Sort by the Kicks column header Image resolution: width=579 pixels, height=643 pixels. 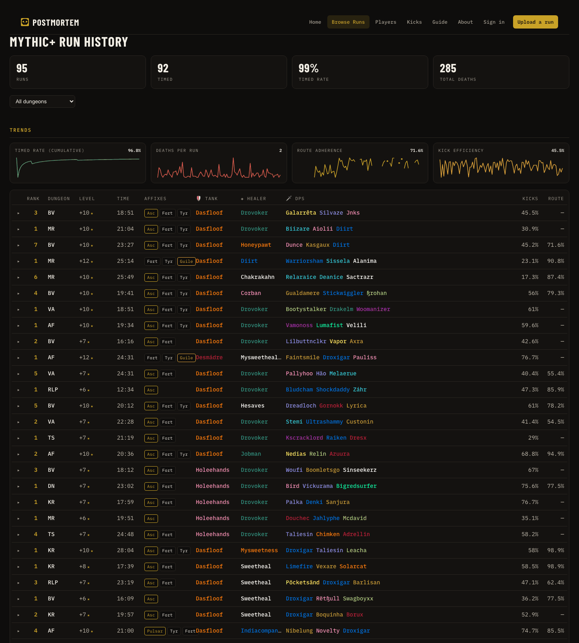pos(530,199)
